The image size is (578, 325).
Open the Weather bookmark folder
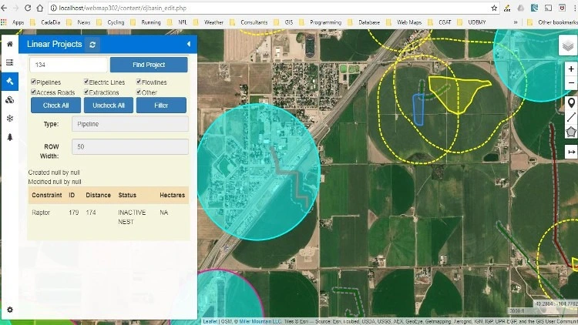(x=209, y=22)
